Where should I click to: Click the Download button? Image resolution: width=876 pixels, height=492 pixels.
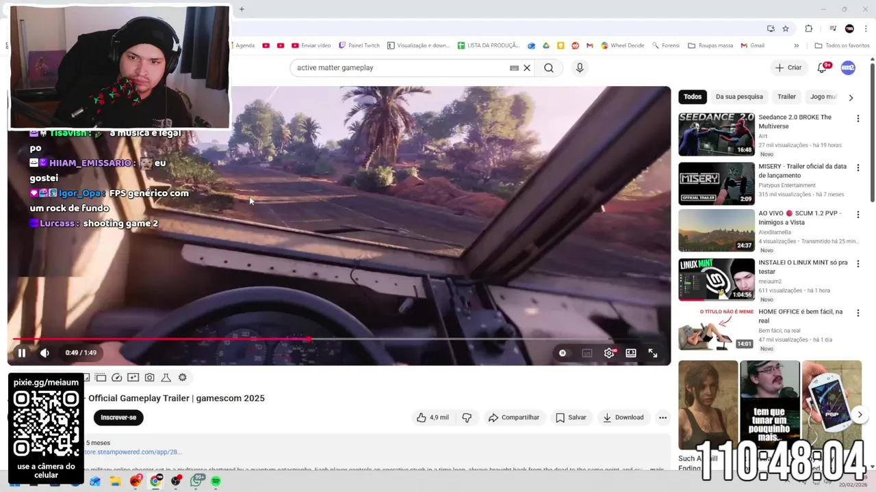coord(623,418)
